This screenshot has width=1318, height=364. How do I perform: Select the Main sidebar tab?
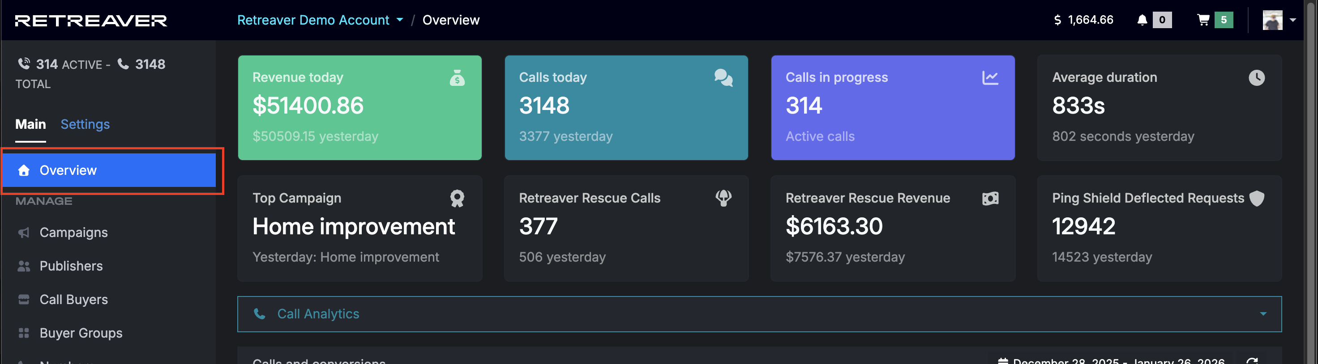tap(31, 124)
